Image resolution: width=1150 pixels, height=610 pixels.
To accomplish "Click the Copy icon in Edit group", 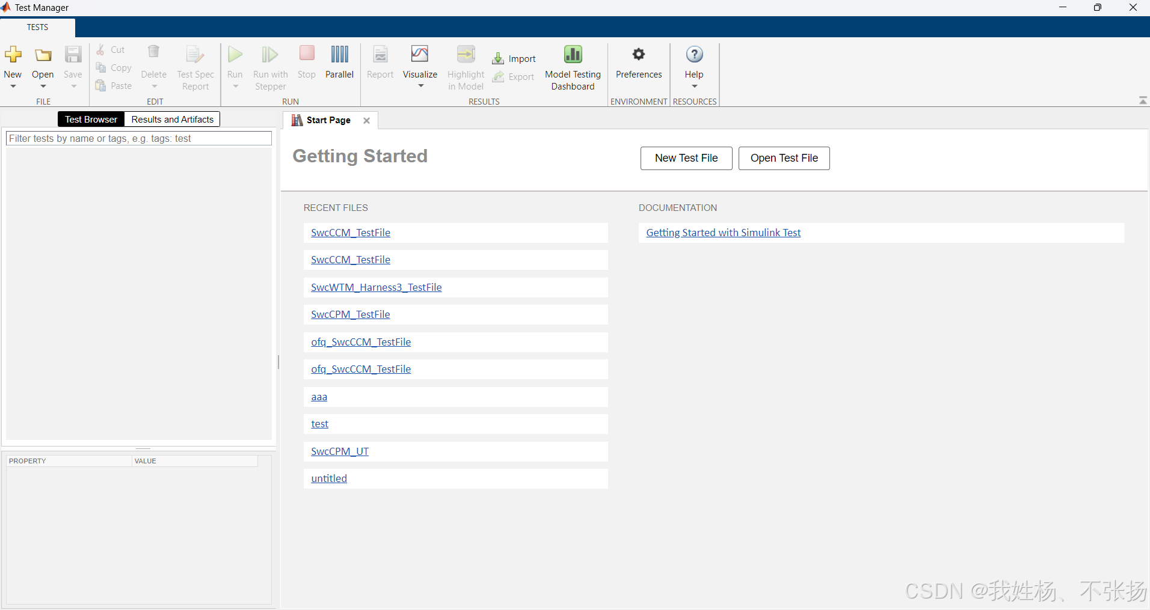I will coord(101,68).
